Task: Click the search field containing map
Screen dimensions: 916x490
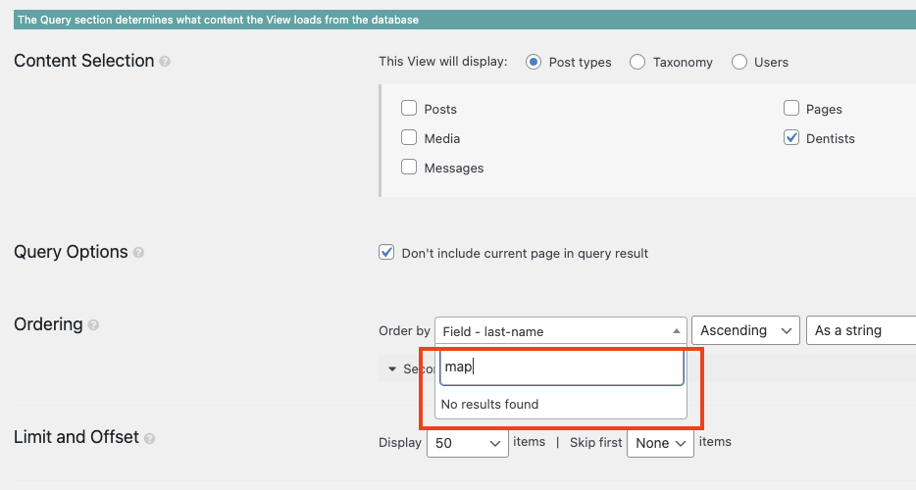Action: click(x=561, y=367)
